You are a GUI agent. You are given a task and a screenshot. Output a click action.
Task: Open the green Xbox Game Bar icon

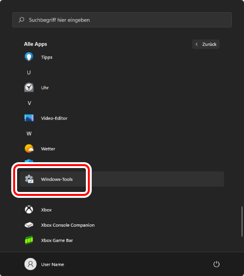pyautogui.click(x=29, y=240)
